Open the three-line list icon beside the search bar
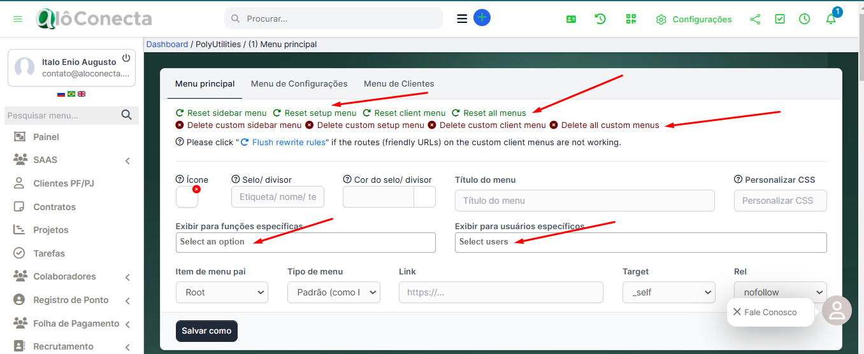This screenshot has height=354, width=864. point(462,18)
